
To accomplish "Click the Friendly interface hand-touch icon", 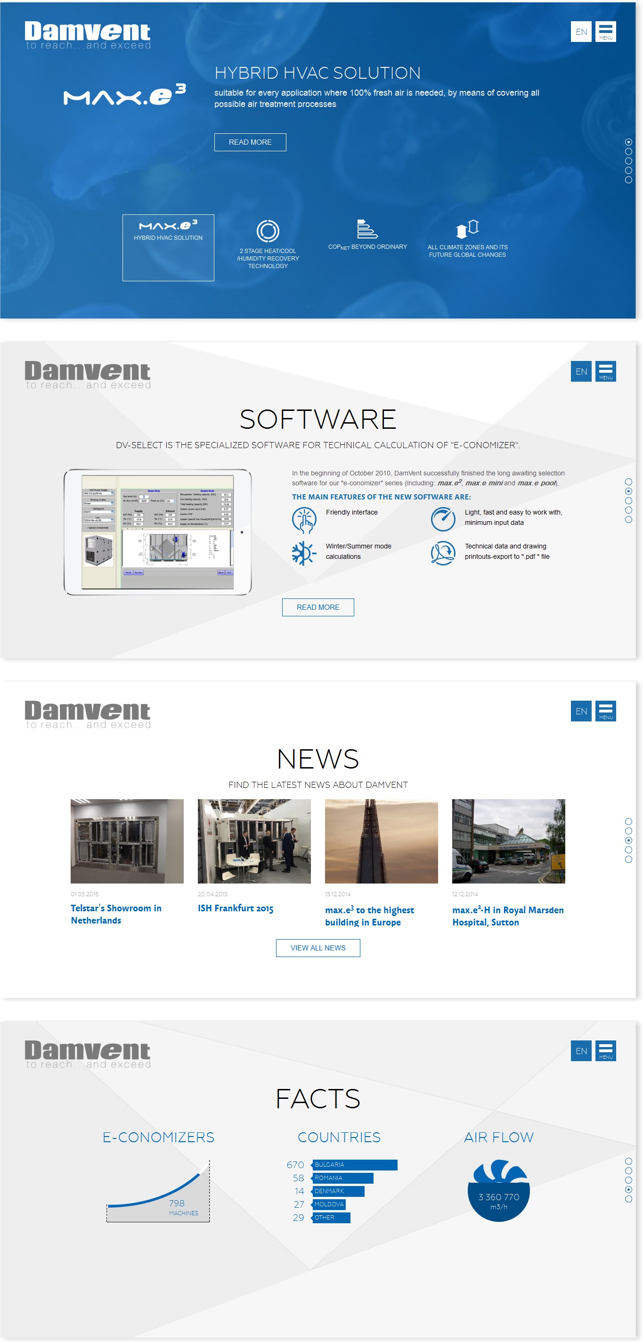I will [x=305, y=520].
